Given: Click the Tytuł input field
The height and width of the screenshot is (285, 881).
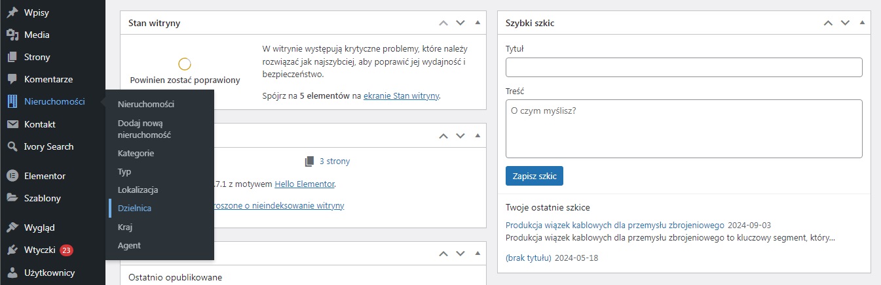Looking at the screenshot, I should pos(684,67).
